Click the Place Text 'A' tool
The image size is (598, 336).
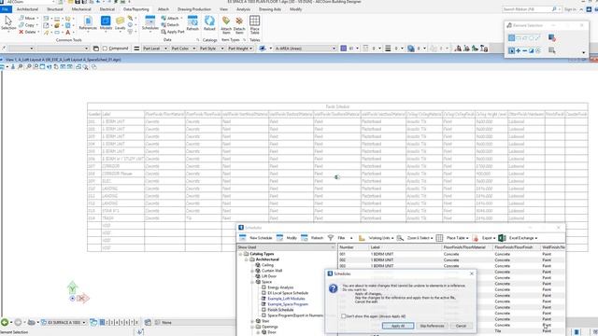pos(68,33)
